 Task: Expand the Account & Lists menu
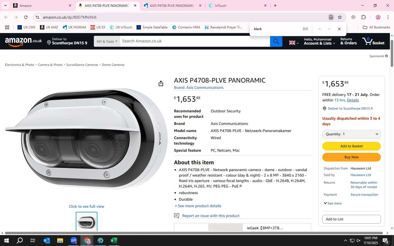(319, 41)
